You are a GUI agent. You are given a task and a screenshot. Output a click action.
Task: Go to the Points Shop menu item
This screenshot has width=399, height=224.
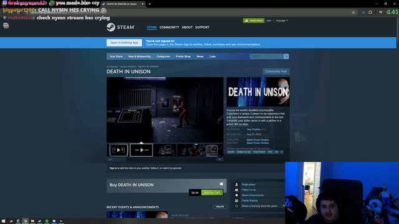pyautogui.click(x=183, y=57)
